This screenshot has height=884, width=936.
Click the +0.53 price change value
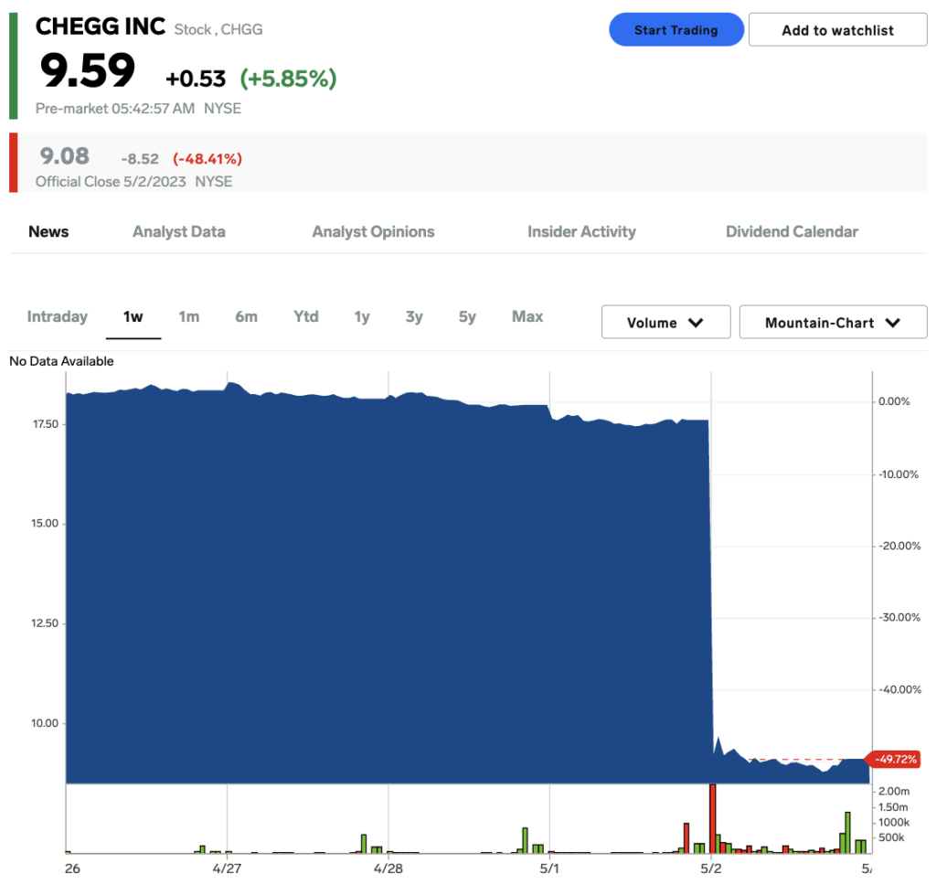point(196,79)
